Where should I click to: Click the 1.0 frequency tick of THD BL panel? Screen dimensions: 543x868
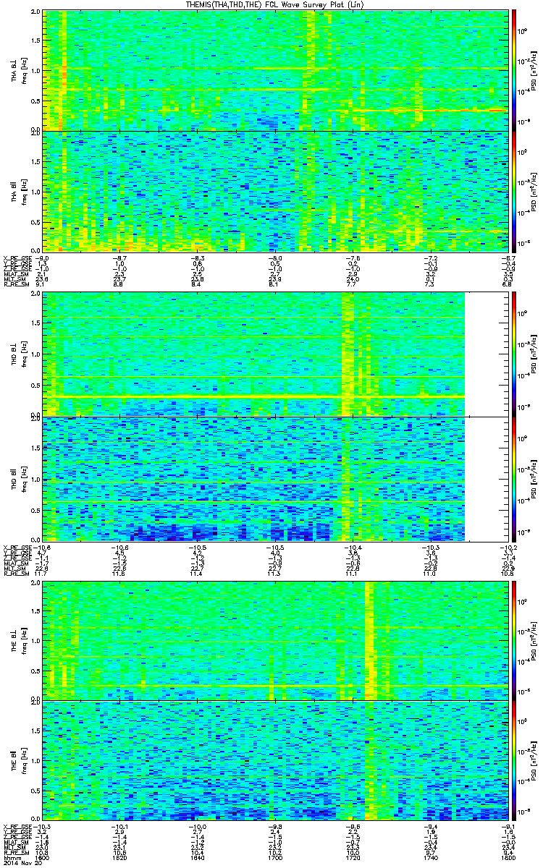tap(35, 354)
